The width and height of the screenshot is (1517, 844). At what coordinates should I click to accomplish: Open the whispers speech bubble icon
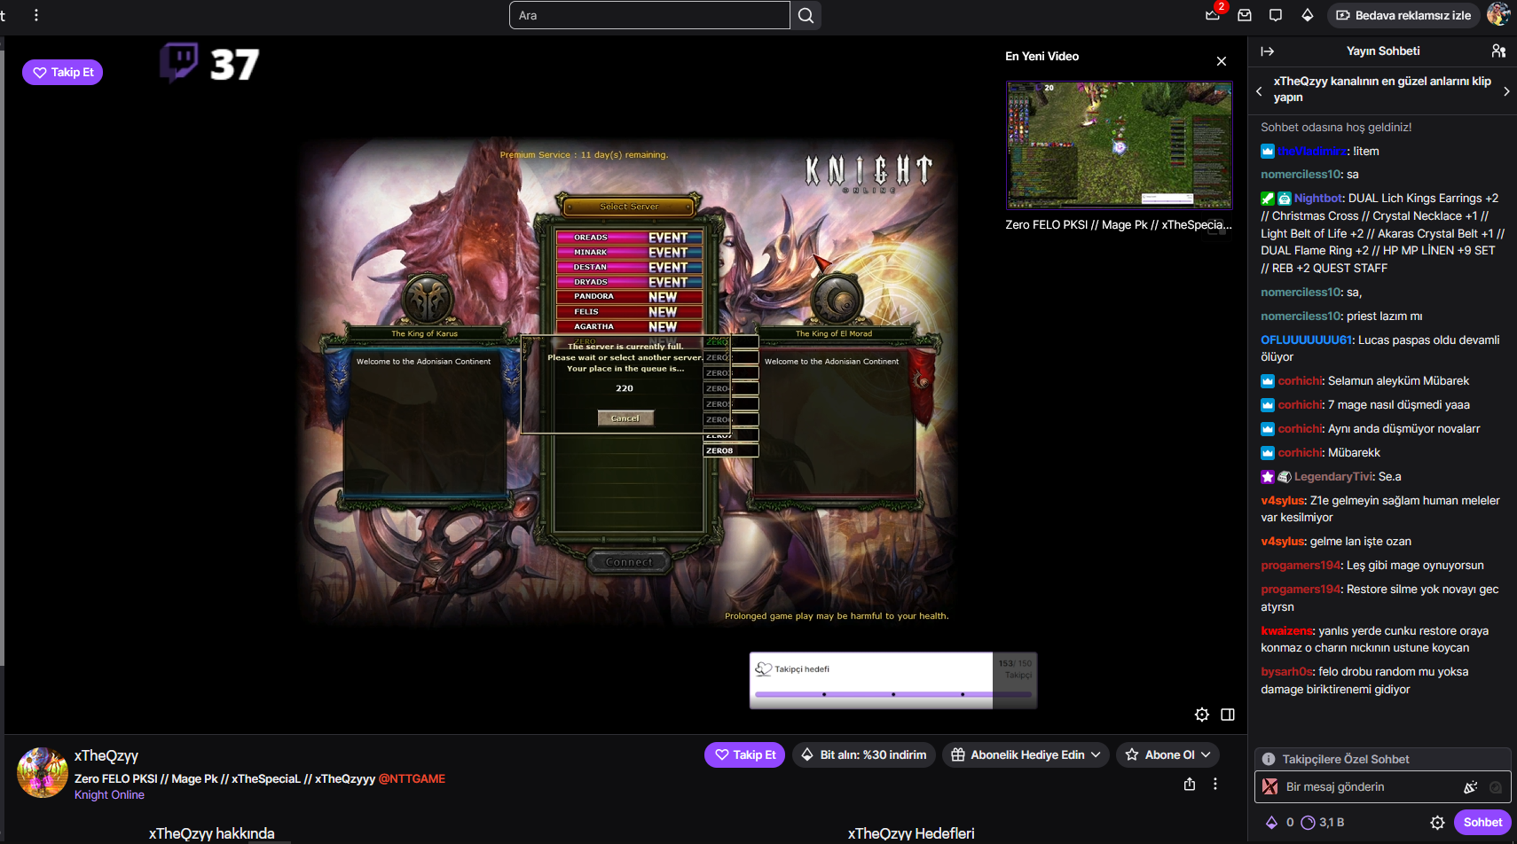pyautogui.click(x=1276, y=15)
